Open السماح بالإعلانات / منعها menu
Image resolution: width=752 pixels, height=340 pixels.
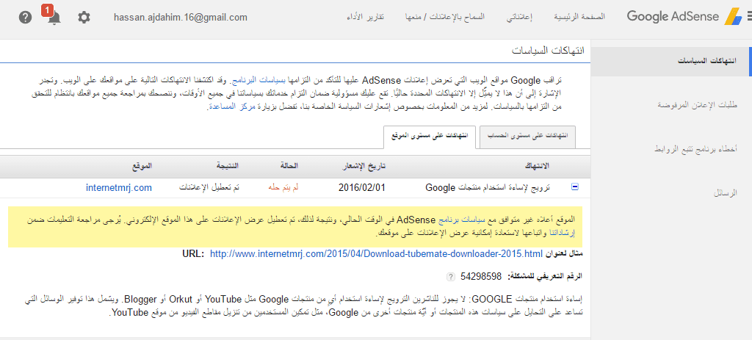(x=445, y=17)
